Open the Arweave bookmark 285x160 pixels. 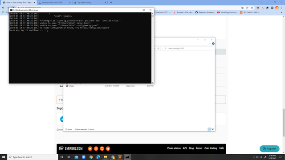tap(183, 12)
